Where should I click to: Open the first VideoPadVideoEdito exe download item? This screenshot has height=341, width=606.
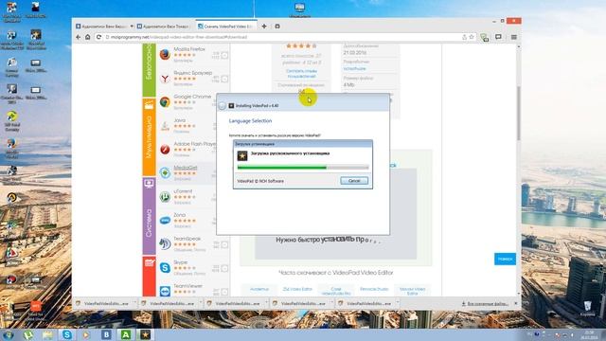point(103,303)
